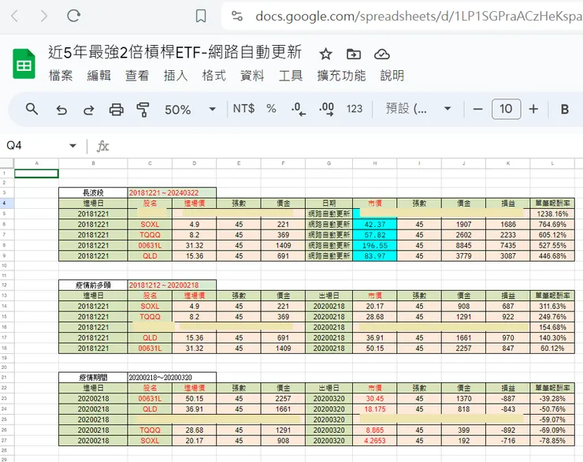The image size is (583, 462).
Task: Click the browser back arrow
Action: [15, 16]
